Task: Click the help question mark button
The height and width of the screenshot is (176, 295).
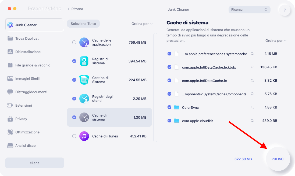Action: click(x=285, y=10)
